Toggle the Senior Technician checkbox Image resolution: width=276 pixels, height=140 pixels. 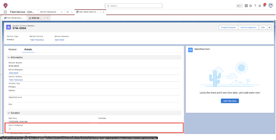(x=10, y=129)
